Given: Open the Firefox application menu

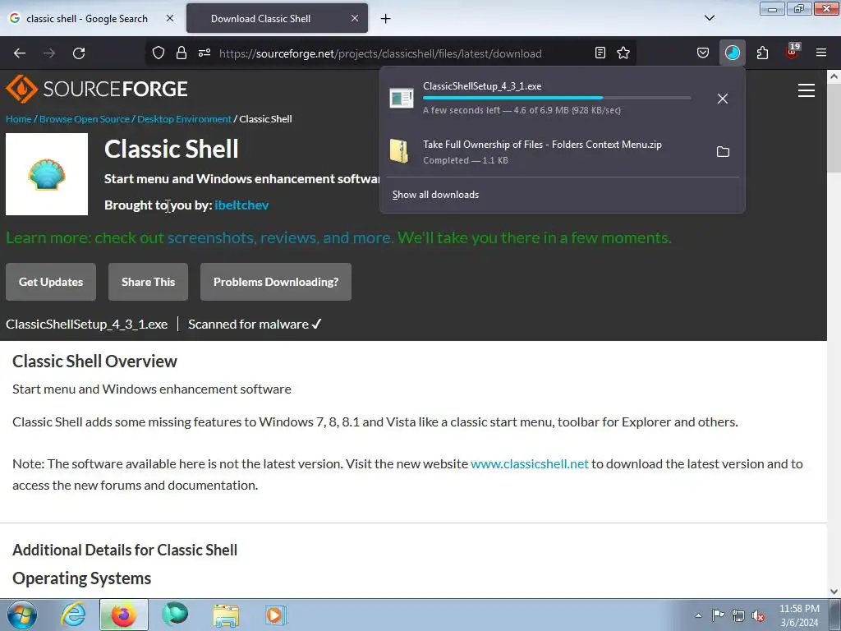Looking at the screenshot, I should coord(821,53).
